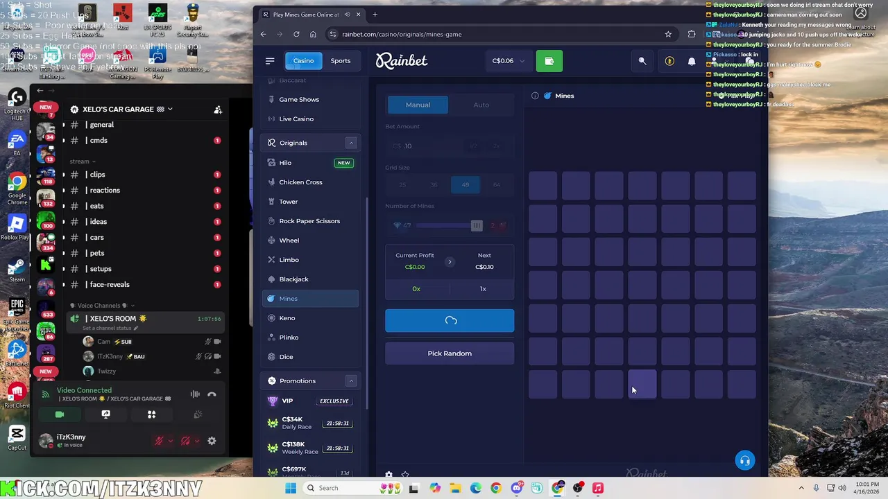Open the VIP Exclusive promotion

[311, 401]
